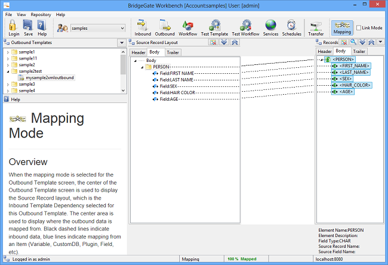
Task: Toggle the Mapping mode button
Action: click(342, 27)
